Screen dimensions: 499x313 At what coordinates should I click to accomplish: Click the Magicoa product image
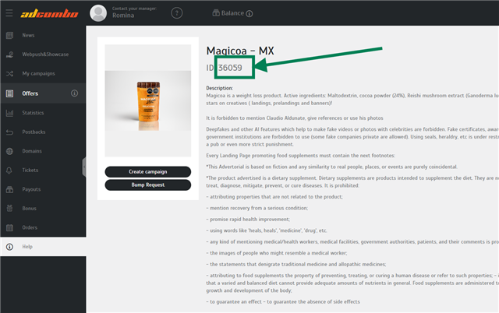click(148, 100)
